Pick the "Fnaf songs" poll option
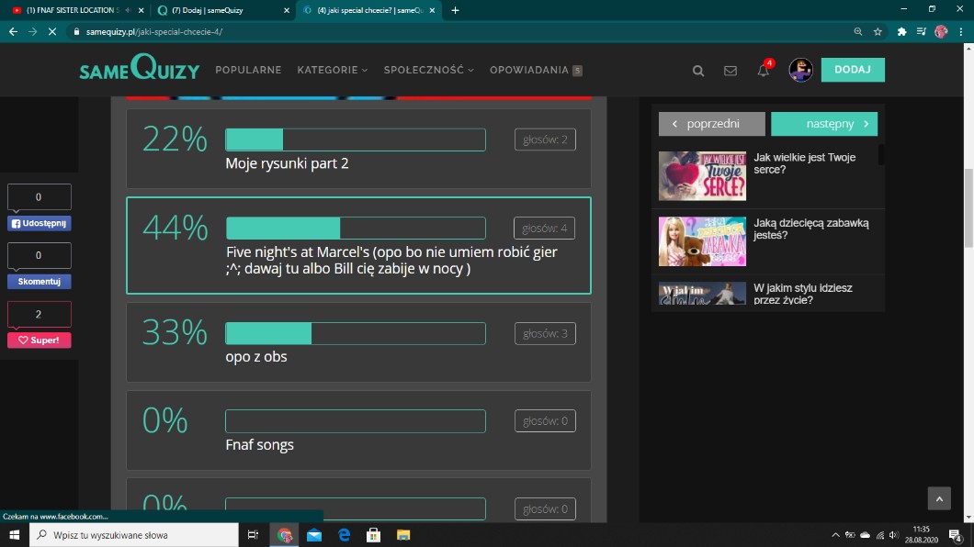The width and height of the screenshot is (974, 547). pos(358,430)
